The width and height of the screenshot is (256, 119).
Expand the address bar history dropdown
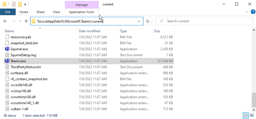tap(139, 21)
